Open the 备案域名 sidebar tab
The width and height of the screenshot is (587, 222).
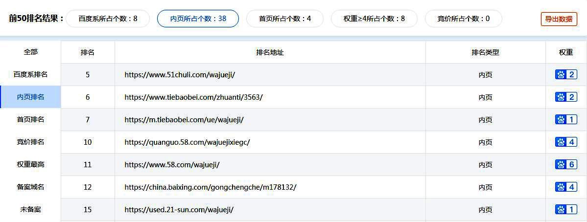pyautogui.click(x=30, y=187)
